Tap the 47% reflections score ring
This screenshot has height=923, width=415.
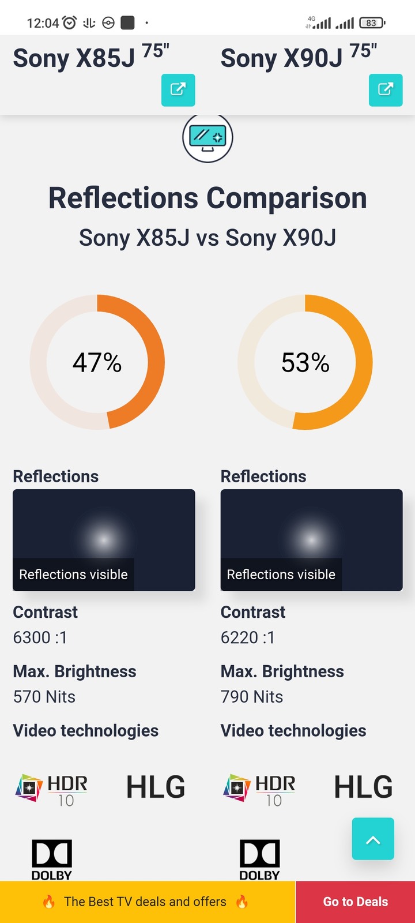pyautogui.click(x=97, y=362)
